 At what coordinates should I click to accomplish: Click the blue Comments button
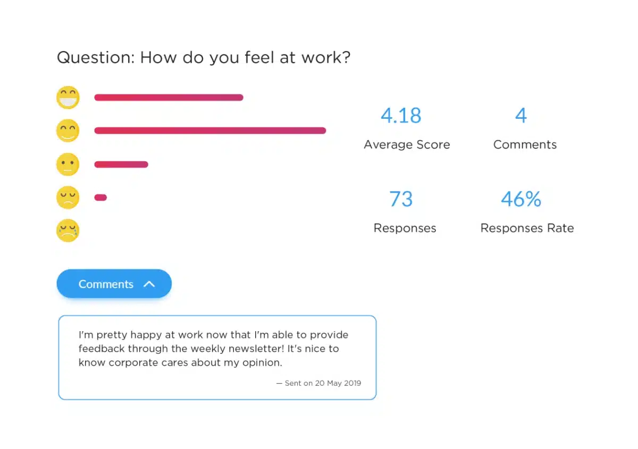tap(114, 284)
